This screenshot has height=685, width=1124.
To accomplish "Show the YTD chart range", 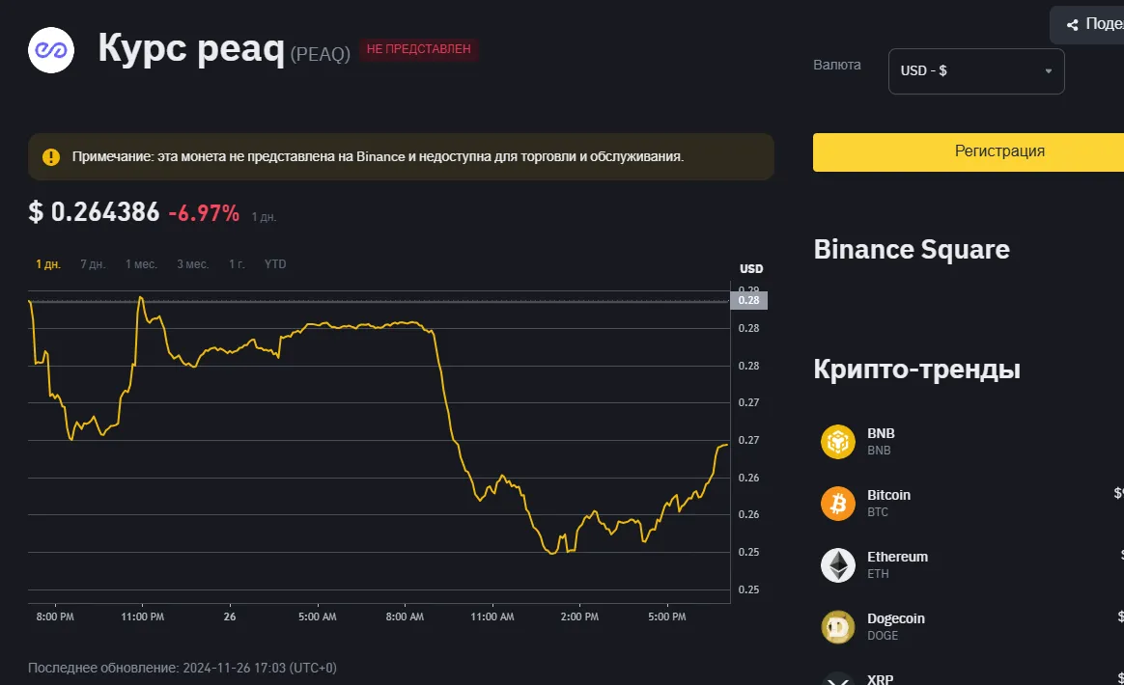I will [x=275, y=264].
